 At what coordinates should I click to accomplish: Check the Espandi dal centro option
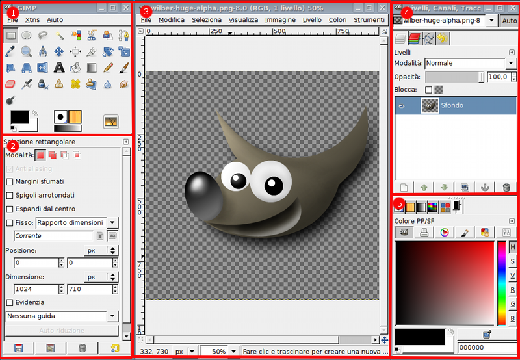click(10, 209)
